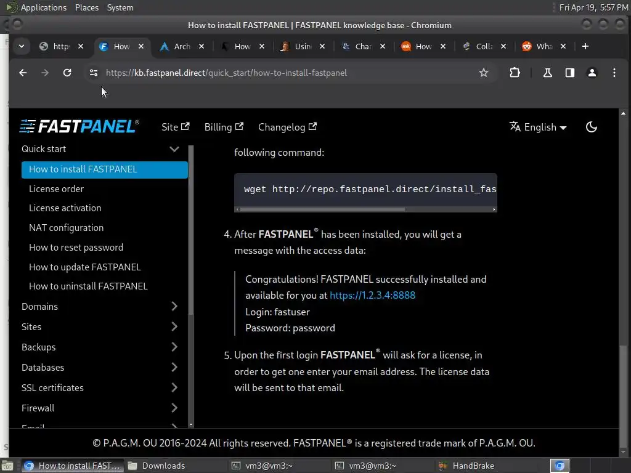
Task: Open How to reset password page
Action: [76, 248]
